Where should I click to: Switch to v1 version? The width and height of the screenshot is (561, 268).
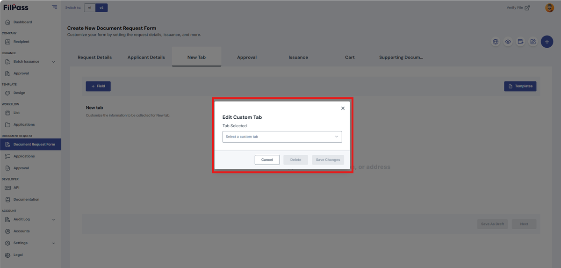[90, 7]
